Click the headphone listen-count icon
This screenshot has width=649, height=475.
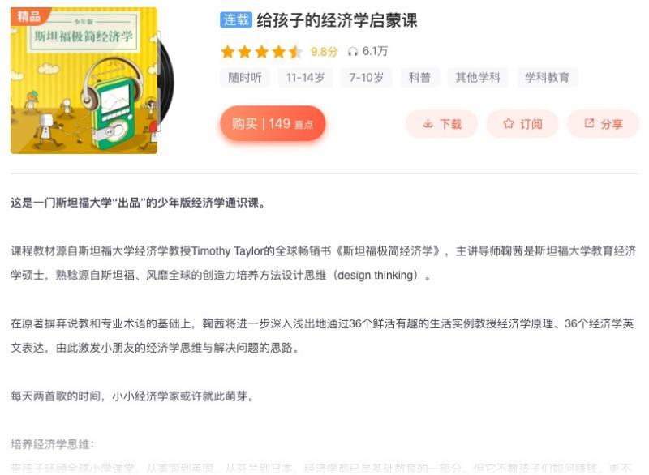353,52
